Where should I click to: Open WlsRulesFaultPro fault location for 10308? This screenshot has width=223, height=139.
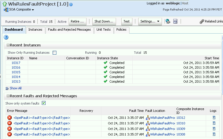(x=163, y=134)
